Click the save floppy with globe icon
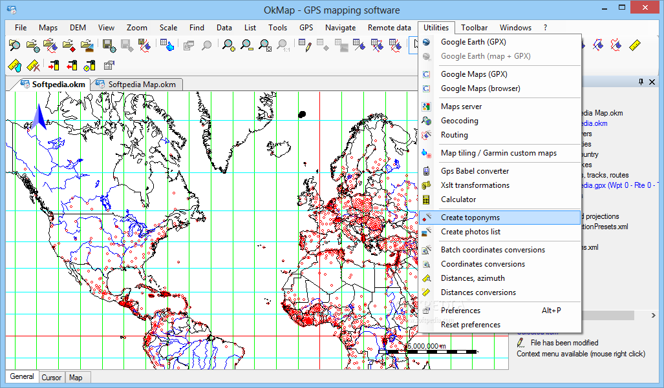 [109, 45]
